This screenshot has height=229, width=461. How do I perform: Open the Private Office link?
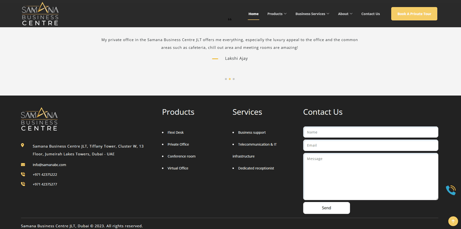(x=178, y=144)
